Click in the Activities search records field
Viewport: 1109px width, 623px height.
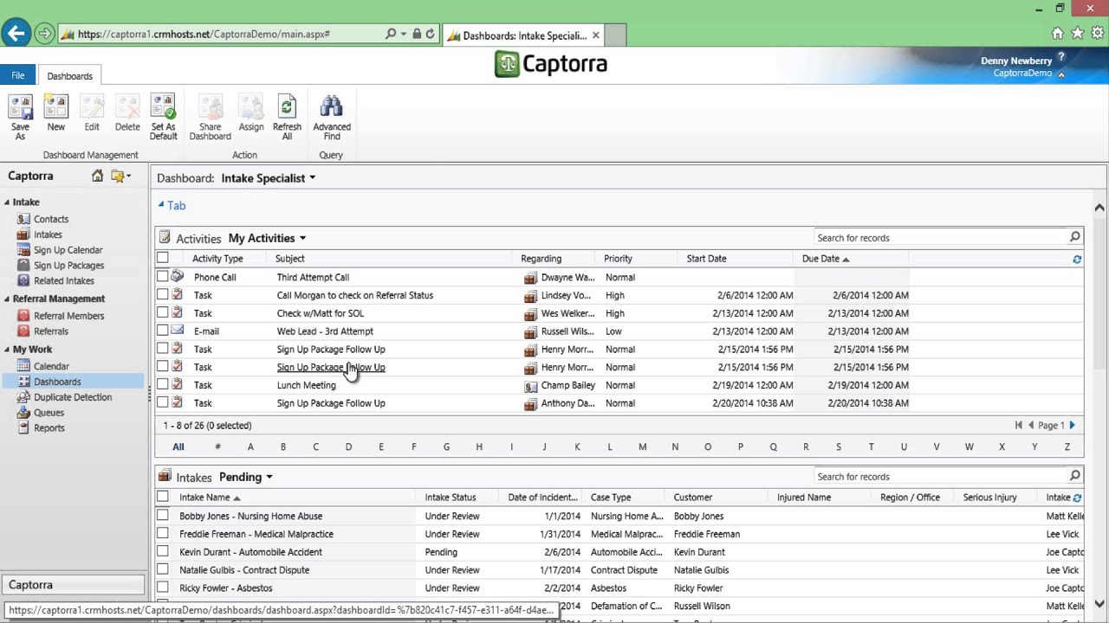[x=940, y=237]
